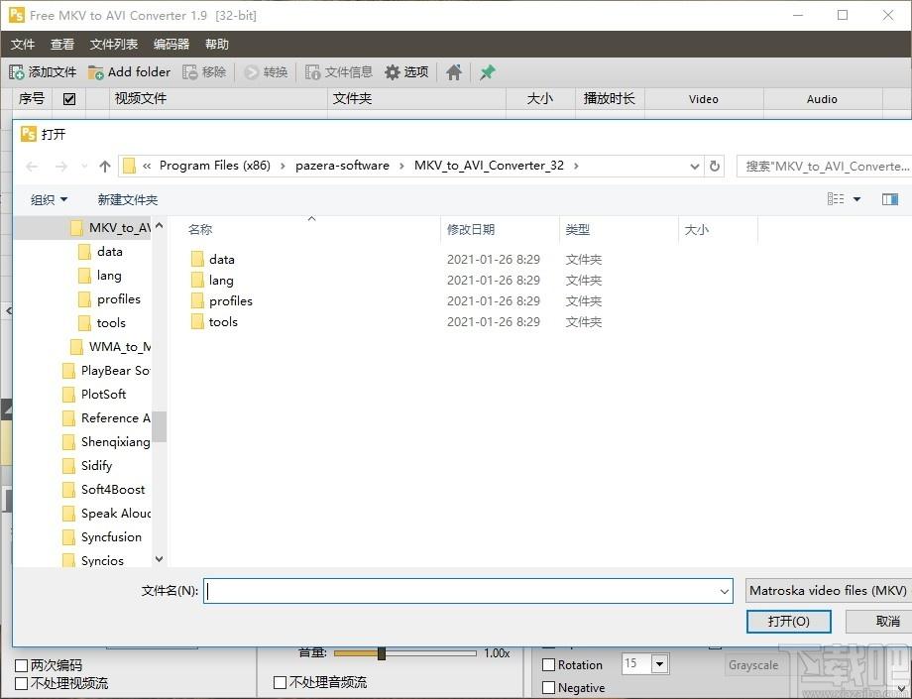This screenshot has height=699, width=912.
Task: Click the Convert (转换) toolbar button
Action: tap(267, 72)
